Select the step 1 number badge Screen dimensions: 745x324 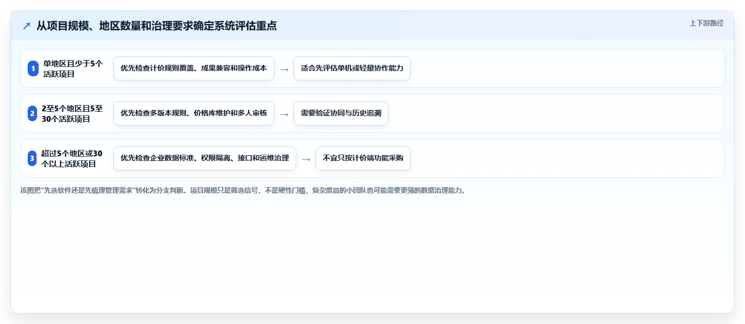click(x=33, y=68)
